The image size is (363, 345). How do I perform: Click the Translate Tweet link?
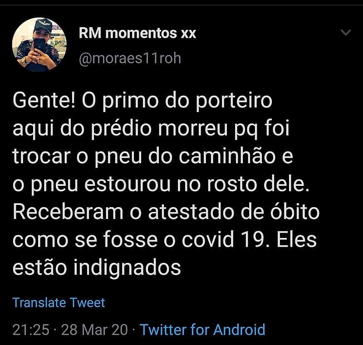coord(59,302)
